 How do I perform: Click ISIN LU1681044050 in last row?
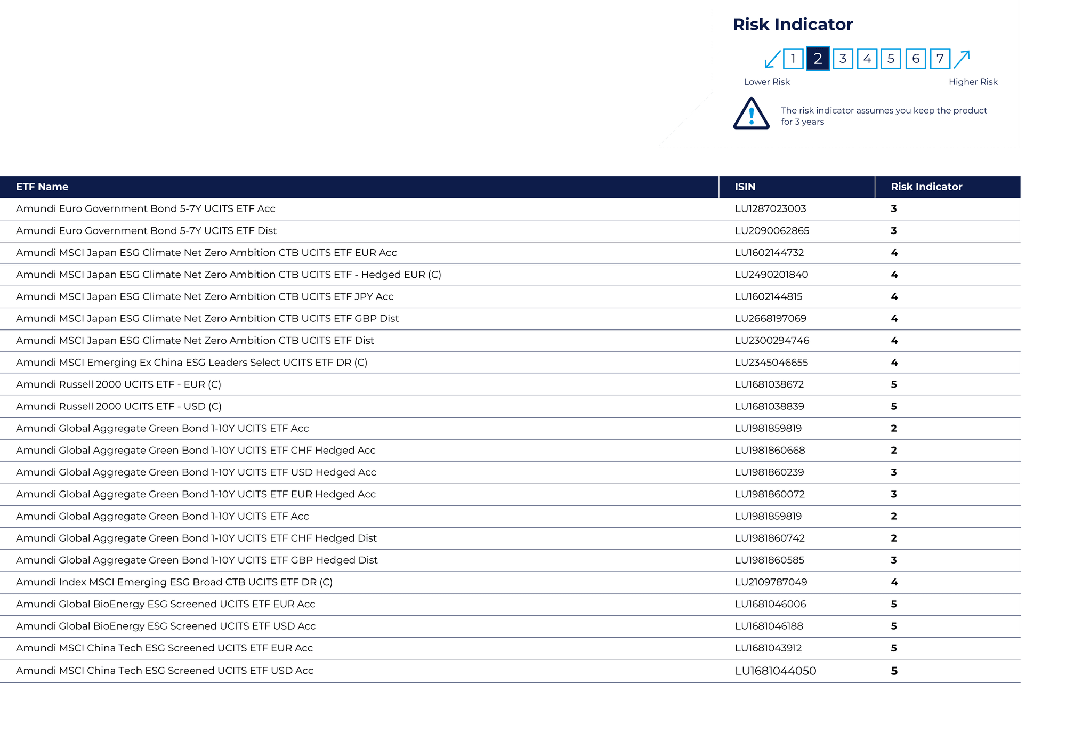(776, 671)
